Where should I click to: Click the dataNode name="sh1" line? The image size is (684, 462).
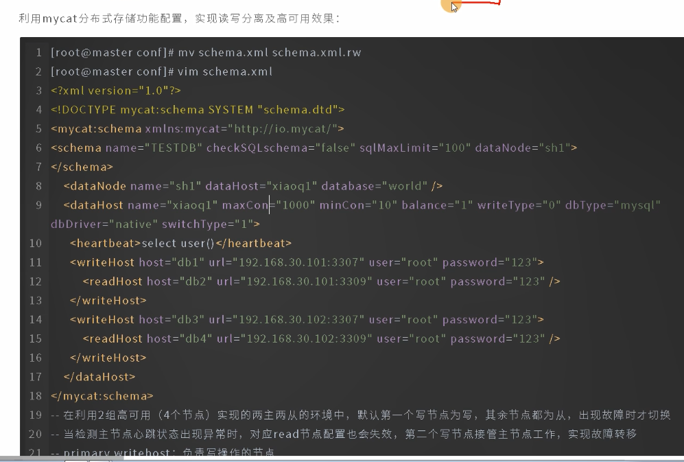point(253,186)
